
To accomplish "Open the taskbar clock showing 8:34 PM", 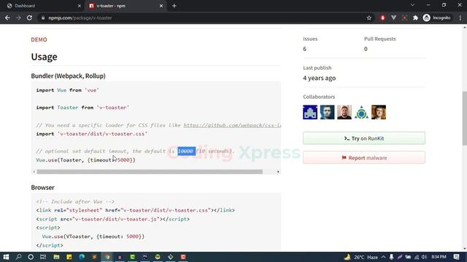I will [x=439, y=257].
